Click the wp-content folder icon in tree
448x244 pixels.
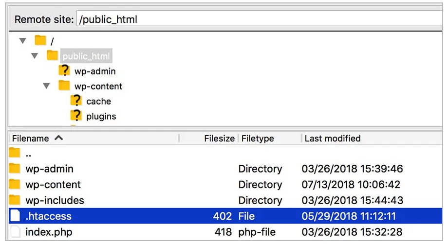pos(64,86)
